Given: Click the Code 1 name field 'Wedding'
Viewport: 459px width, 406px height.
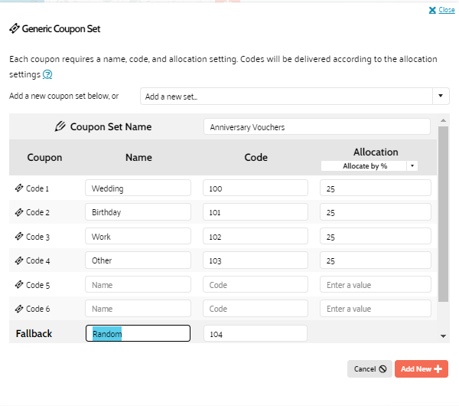Looking at the screenshot, I should point(138,188).
